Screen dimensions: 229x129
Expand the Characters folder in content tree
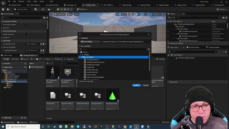(5, 74)
